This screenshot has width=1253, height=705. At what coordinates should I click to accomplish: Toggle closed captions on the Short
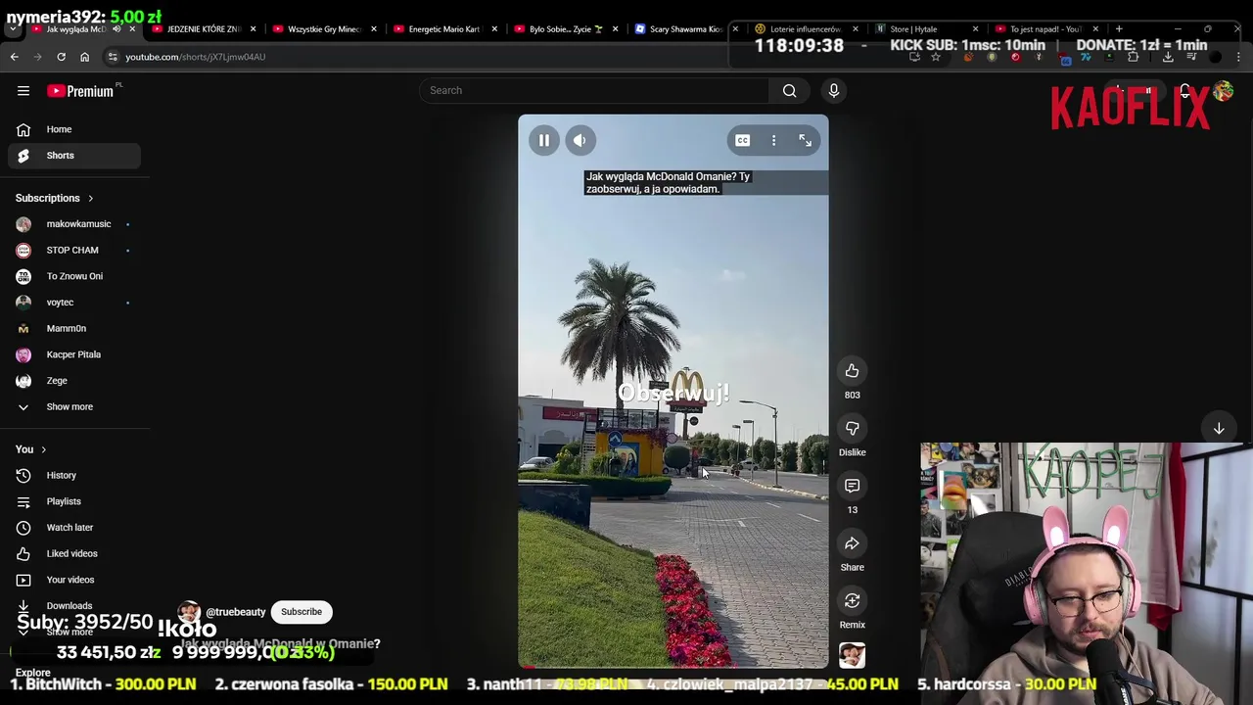(x=743, y=141)
